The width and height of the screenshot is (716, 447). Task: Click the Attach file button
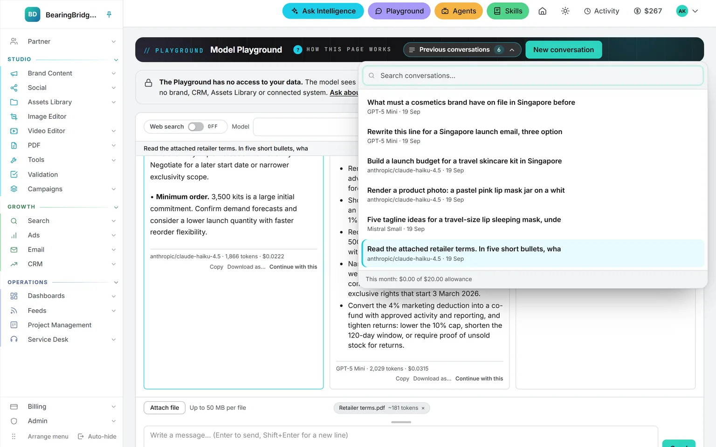pos(165,408)
